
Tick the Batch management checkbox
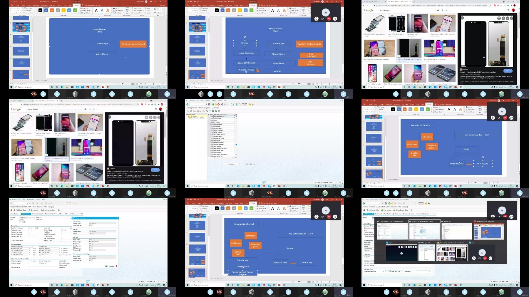pos(12,240)
